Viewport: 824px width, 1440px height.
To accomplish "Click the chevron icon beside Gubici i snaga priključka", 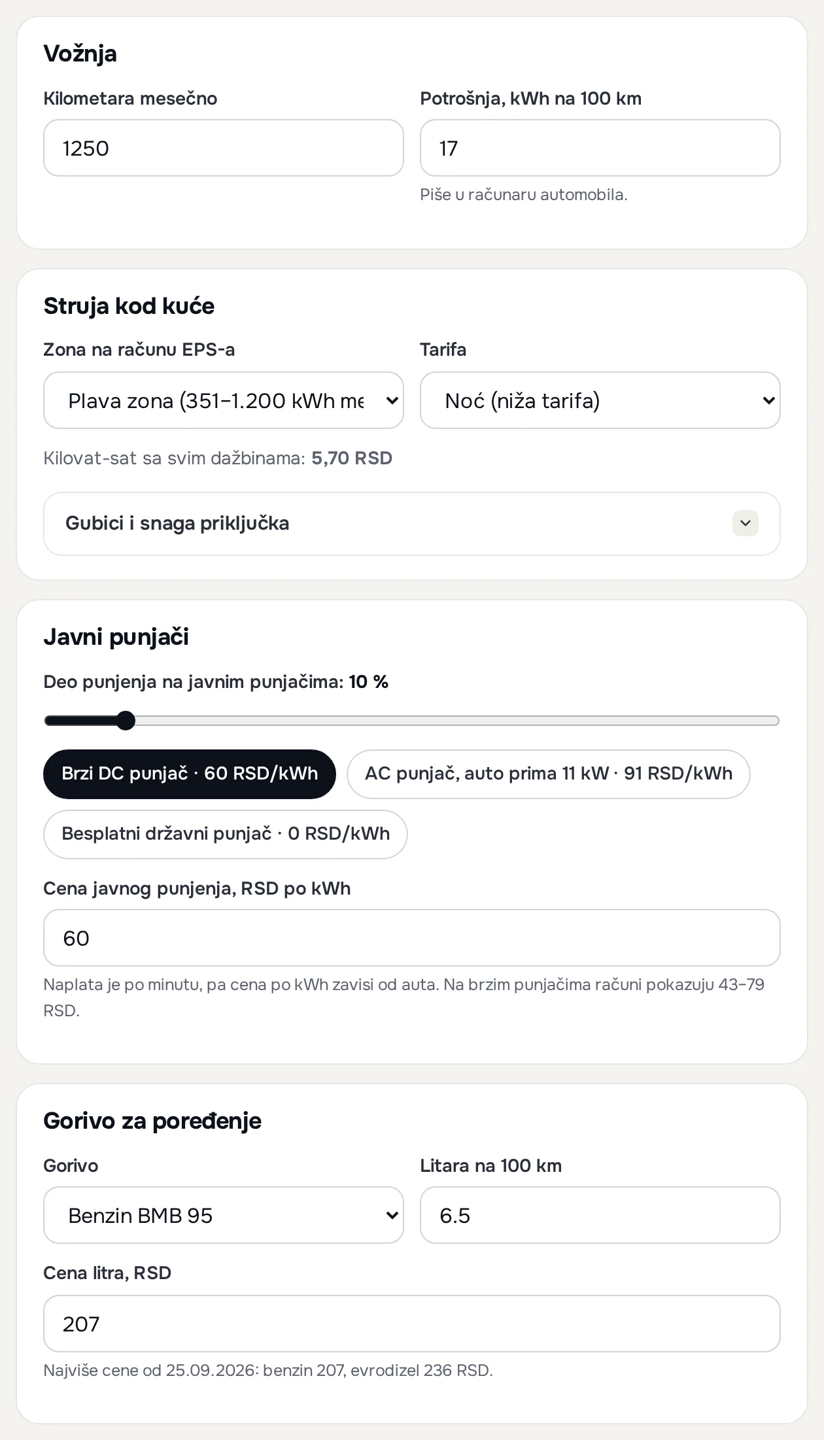I will point(745,523).
